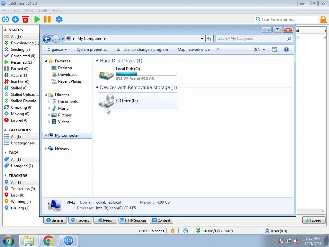Open the File menu in qBittorrent
Viewport: 329px width, 247px height.
5,11
